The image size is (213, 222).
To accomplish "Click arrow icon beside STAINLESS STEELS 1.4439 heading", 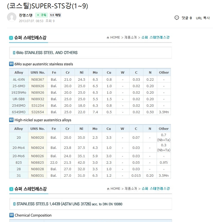I will coord(14,204).
